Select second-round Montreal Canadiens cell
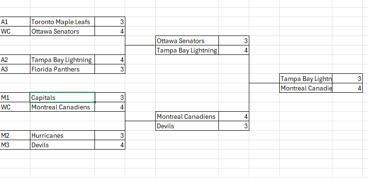The height and width of the screenshot is (178, 368). pos(187,116)
